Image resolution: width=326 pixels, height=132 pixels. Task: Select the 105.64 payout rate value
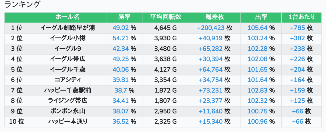point(257,28)
